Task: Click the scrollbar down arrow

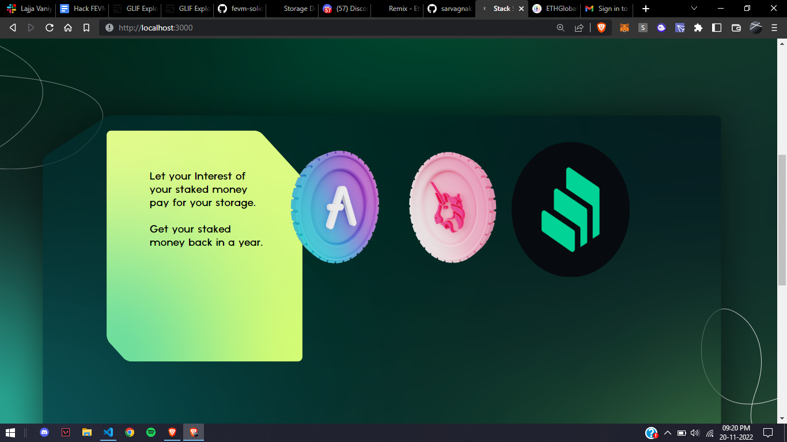Action: (782, 418)
